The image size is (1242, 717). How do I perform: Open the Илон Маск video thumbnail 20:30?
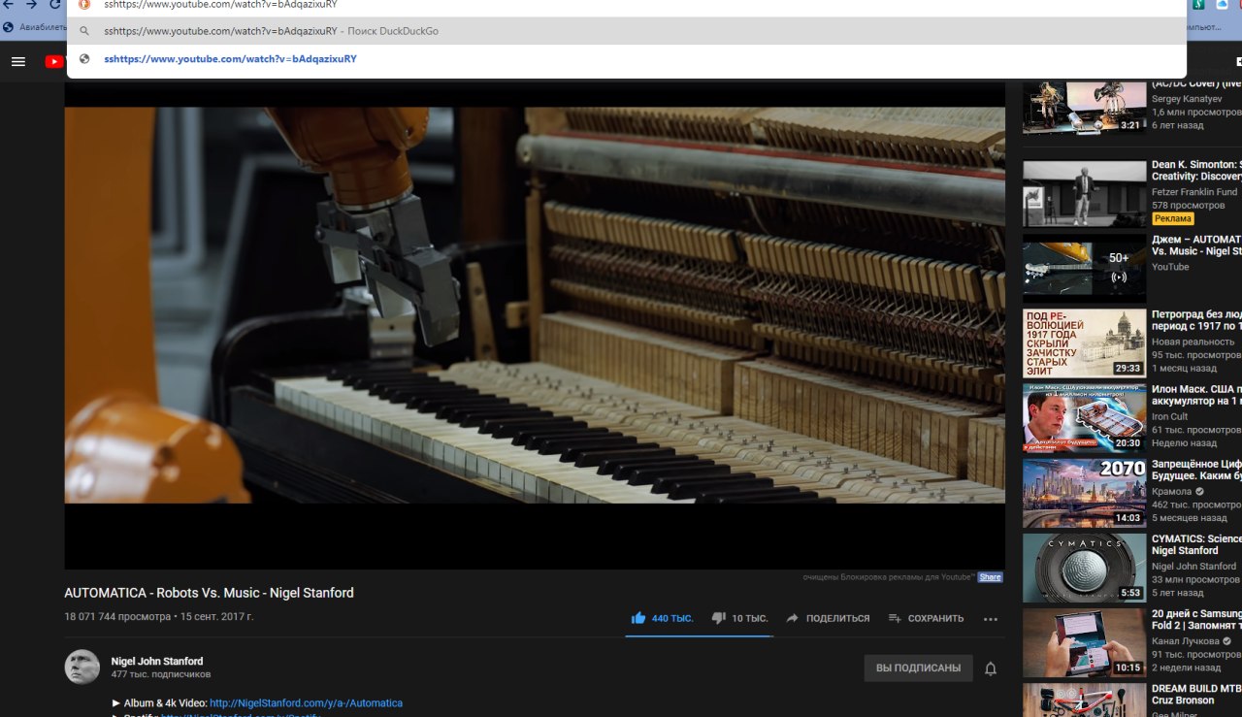(x=1084, y=418)
